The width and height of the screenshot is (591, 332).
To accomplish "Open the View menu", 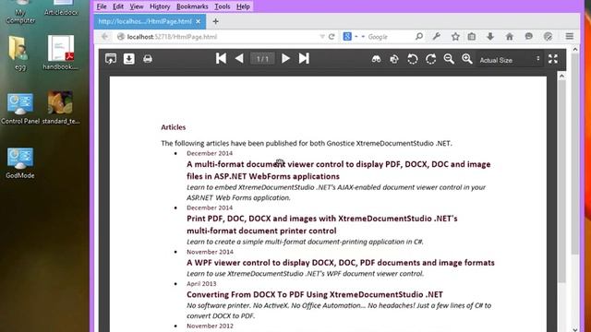I will tap(137, 6).
